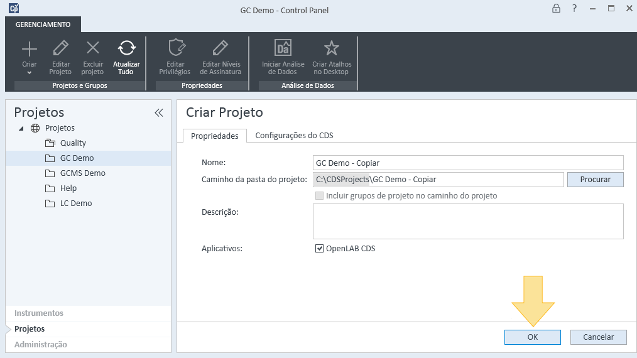Click the Quality folder icon
Screen dimensions: 637x358
[x=50, y=143]
